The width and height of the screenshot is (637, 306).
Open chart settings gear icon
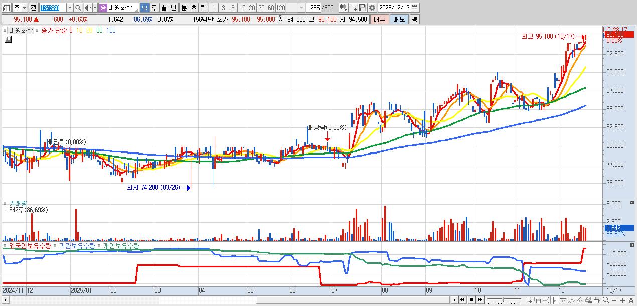coord(372,8)
